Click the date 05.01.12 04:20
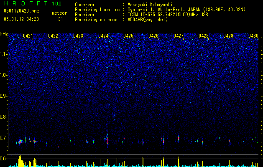 [x=21, y=19]
